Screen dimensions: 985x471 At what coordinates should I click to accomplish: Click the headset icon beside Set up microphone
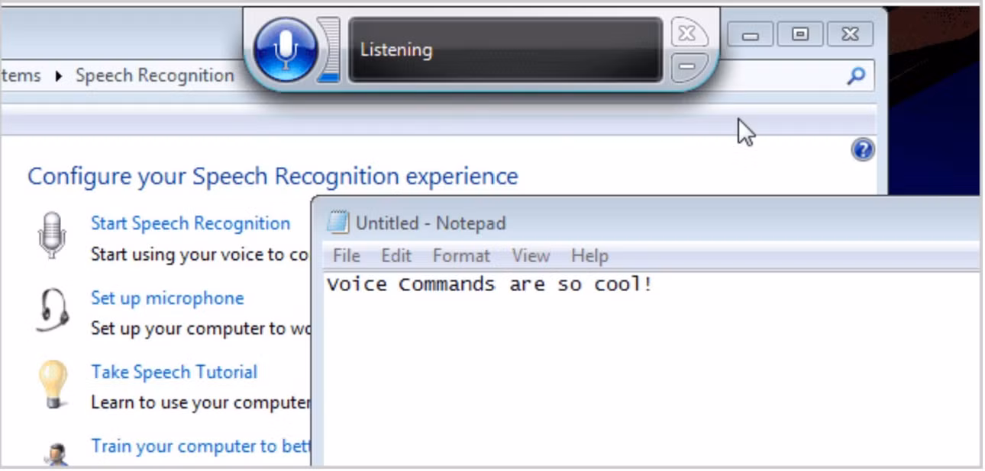(x=52, y=310)
